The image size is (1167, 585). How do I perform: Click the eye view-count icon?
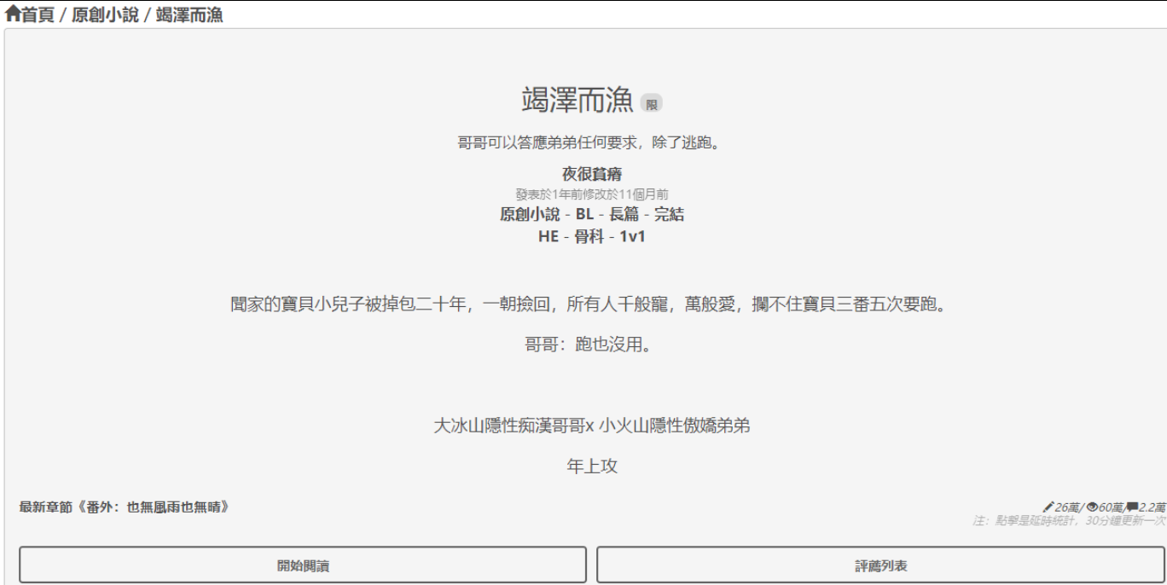pyautogui.click(x=1092, y=507)
